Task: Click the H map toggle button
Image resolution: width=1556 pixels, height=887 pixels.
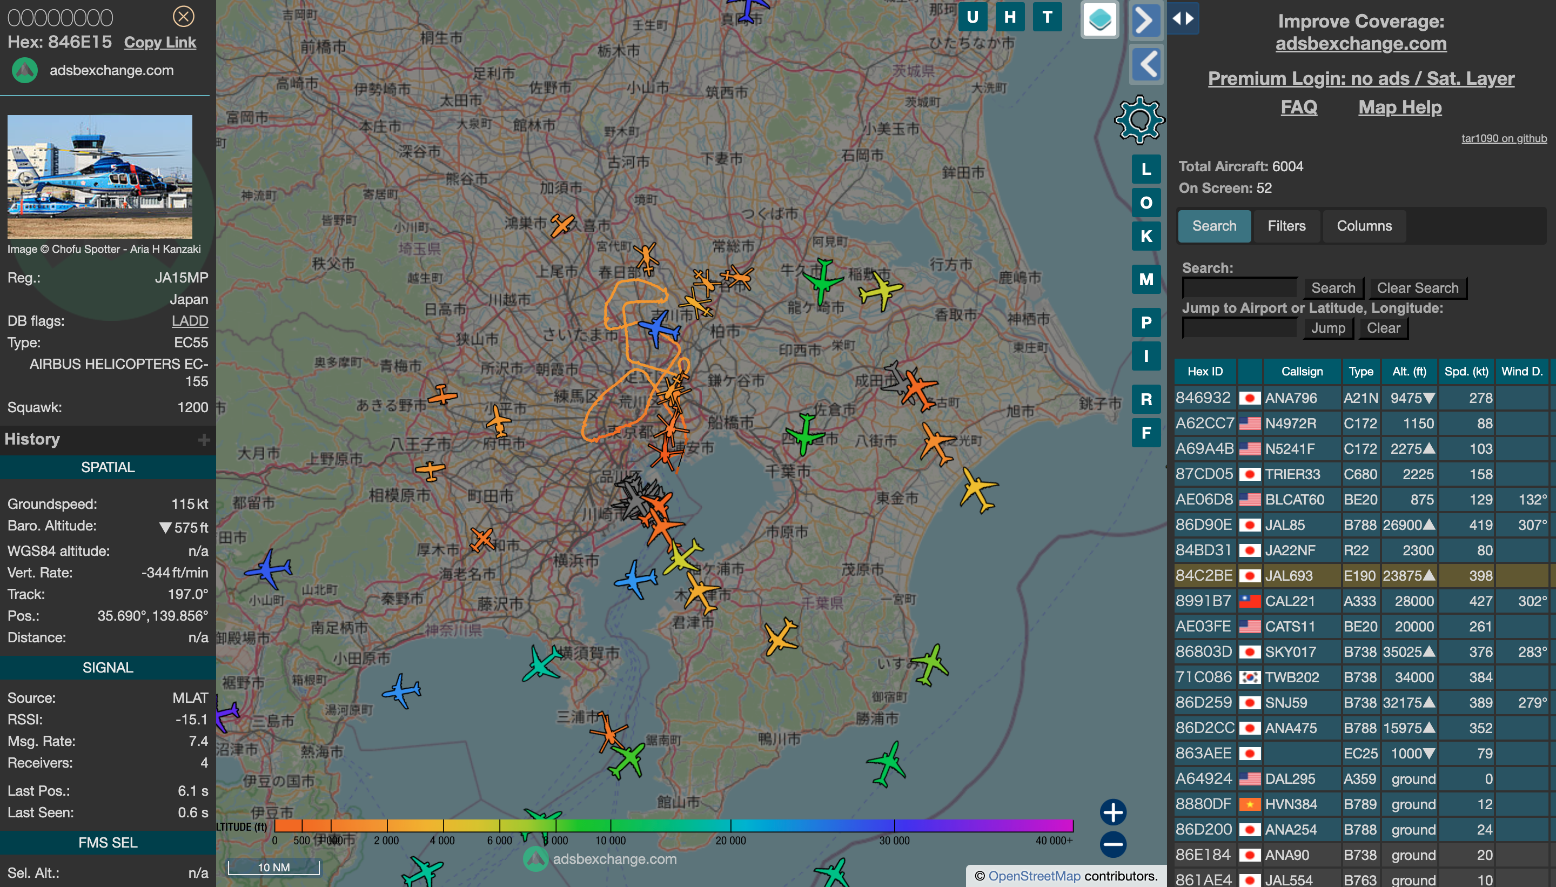Action: point(1010,17)
